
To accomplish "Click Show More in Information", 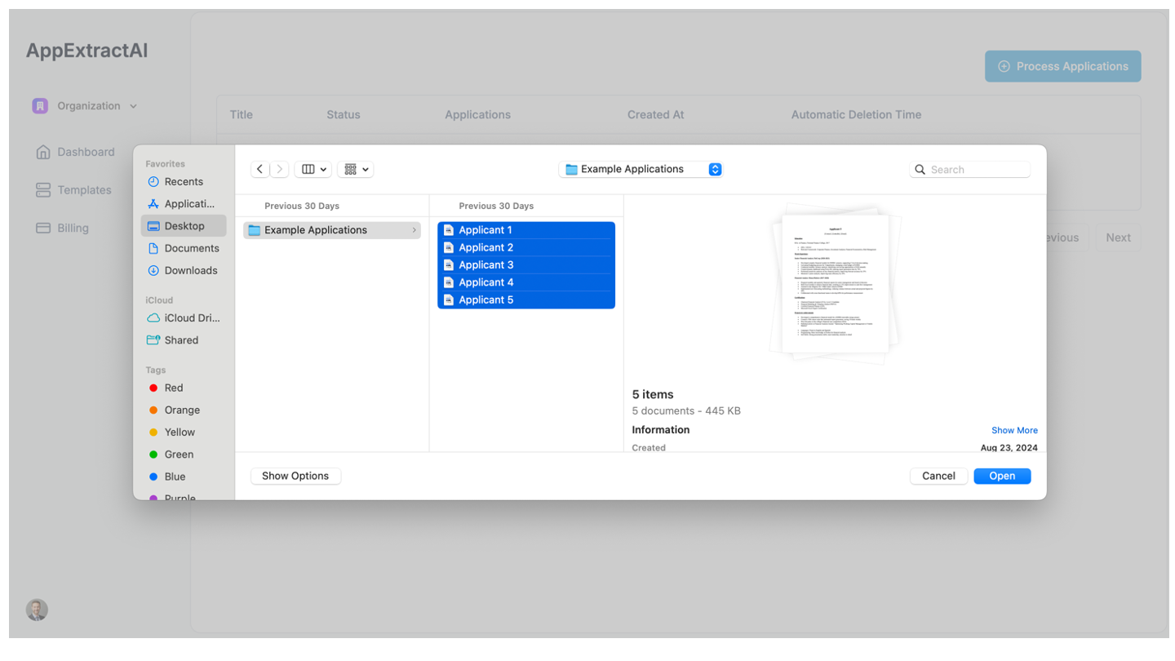I will (1014, 430).
